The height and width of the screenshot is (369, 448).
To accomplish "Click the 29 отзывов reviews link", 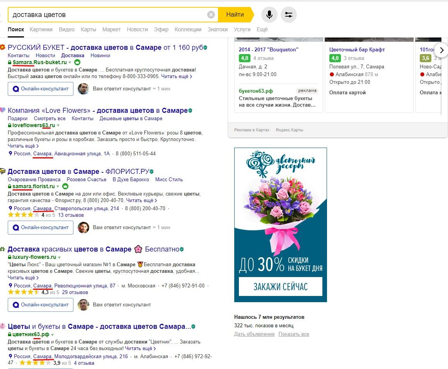I will click(75, 292).
